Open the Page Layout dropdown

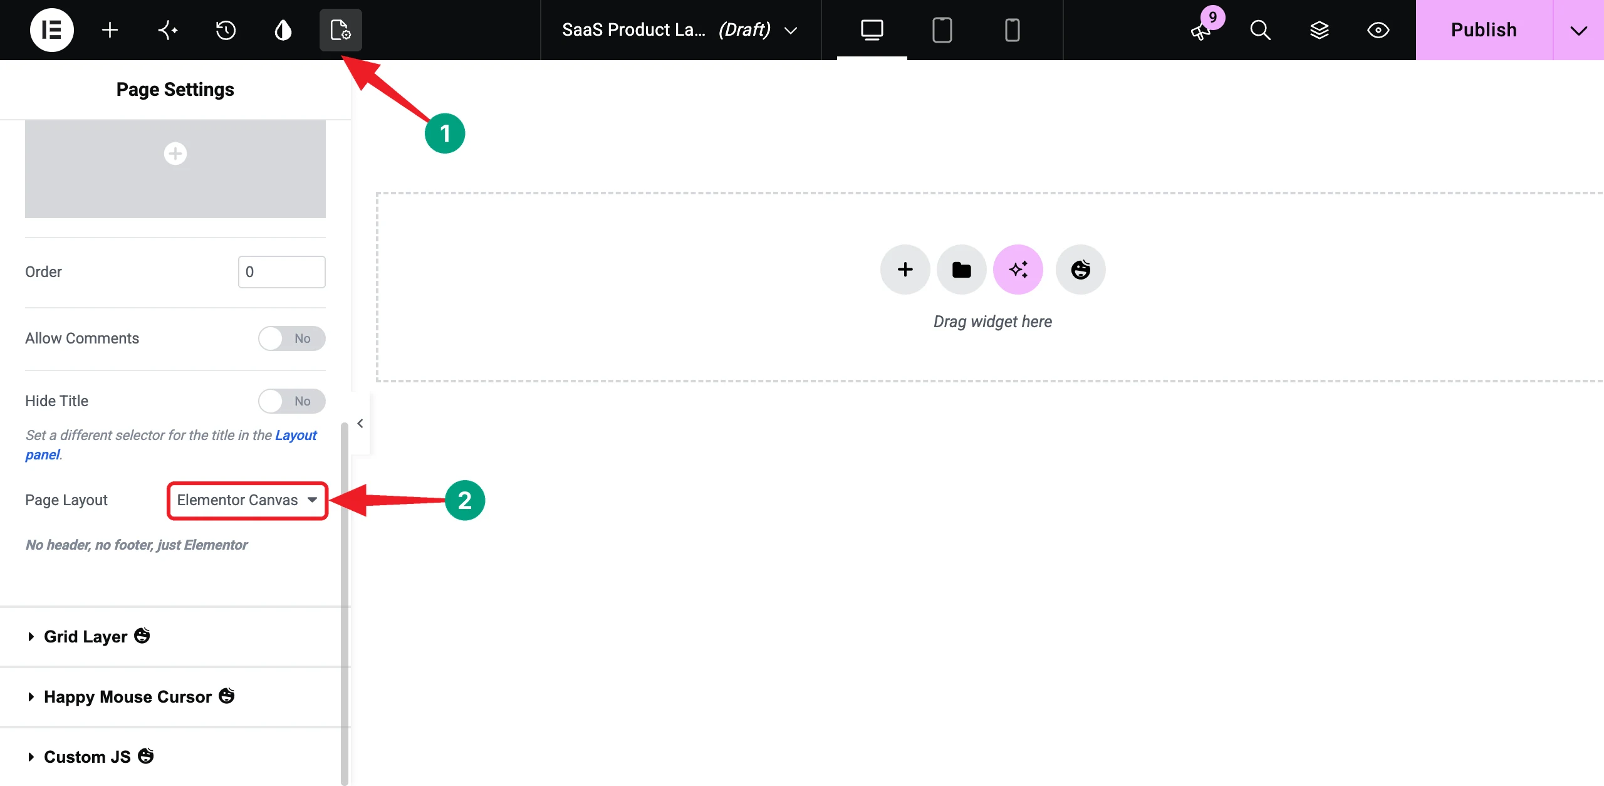(x=247, y=500)
